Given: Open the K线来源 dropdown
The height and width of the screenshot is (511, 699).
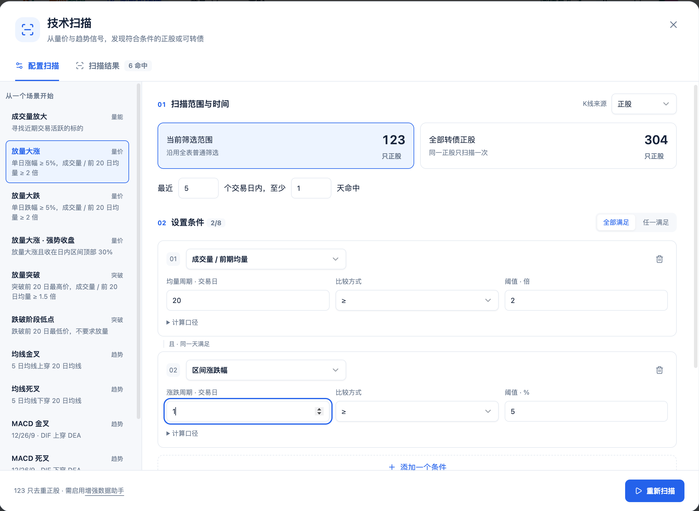Looking at the screenshot, I should click(x=644, y=104).
